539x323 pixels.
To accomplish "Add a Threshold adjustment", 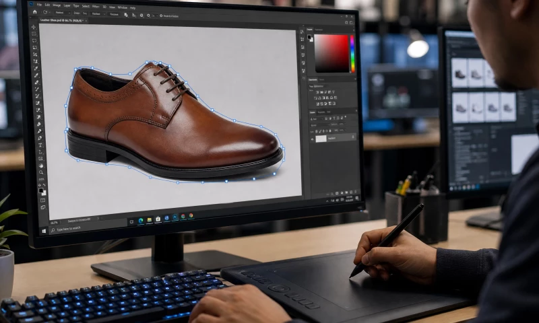I will pyautogui.click(x=326, y=104).
